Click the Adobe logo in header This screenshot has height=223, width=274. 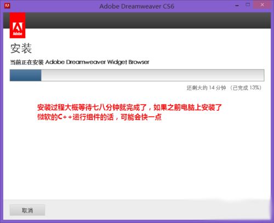pos(18,25)
